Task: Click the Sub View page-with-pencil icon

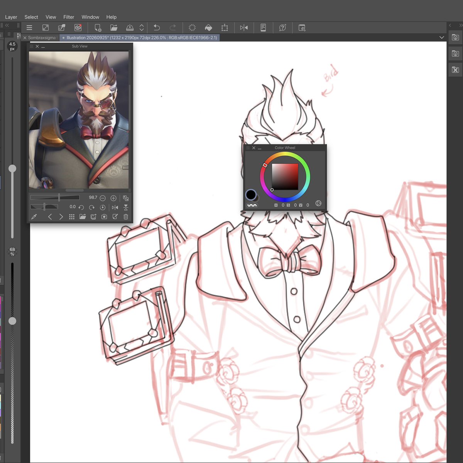Action: [x=115, y=217]
